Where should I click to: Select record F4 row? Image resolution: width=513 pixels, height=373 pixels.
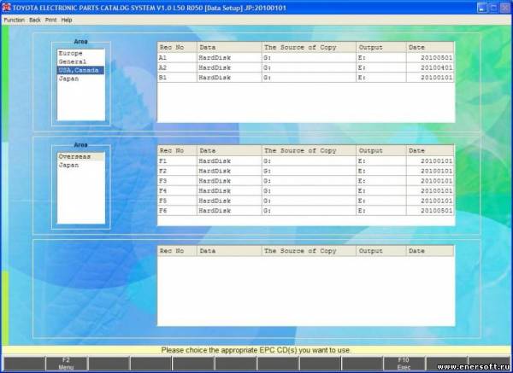pos(306,190)
